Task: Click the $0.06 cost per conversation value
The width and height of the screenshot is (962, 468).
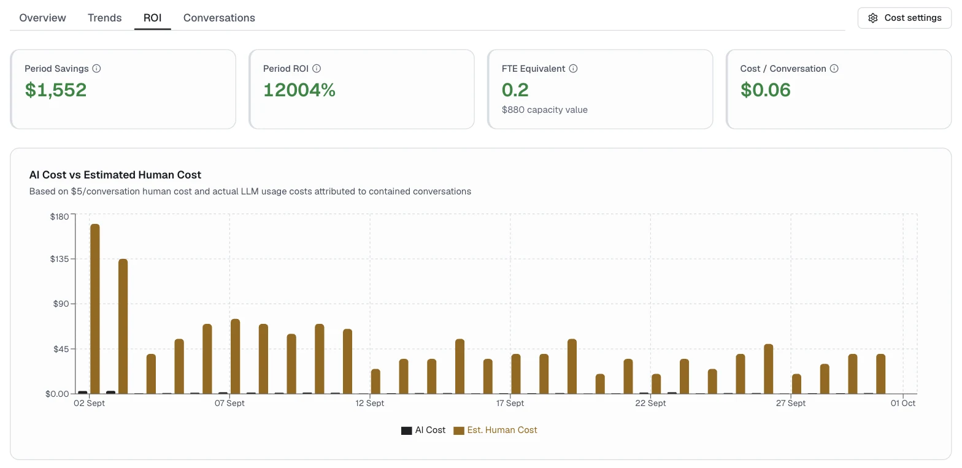Action: pos(766,90)
